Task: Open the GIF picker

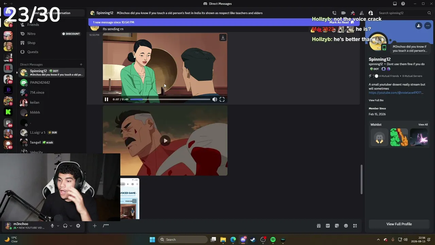Action: [x=328, y=226]
